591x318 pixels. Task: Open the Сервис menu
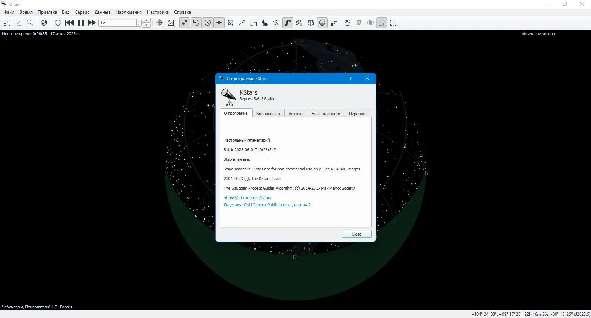(82, 12)
